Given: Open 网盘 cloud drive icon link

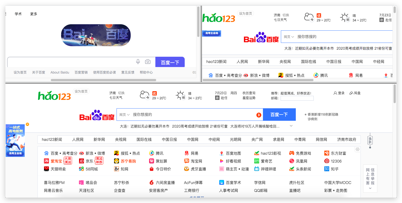Looking at the screenshot, I should click(x=351, y=93).
